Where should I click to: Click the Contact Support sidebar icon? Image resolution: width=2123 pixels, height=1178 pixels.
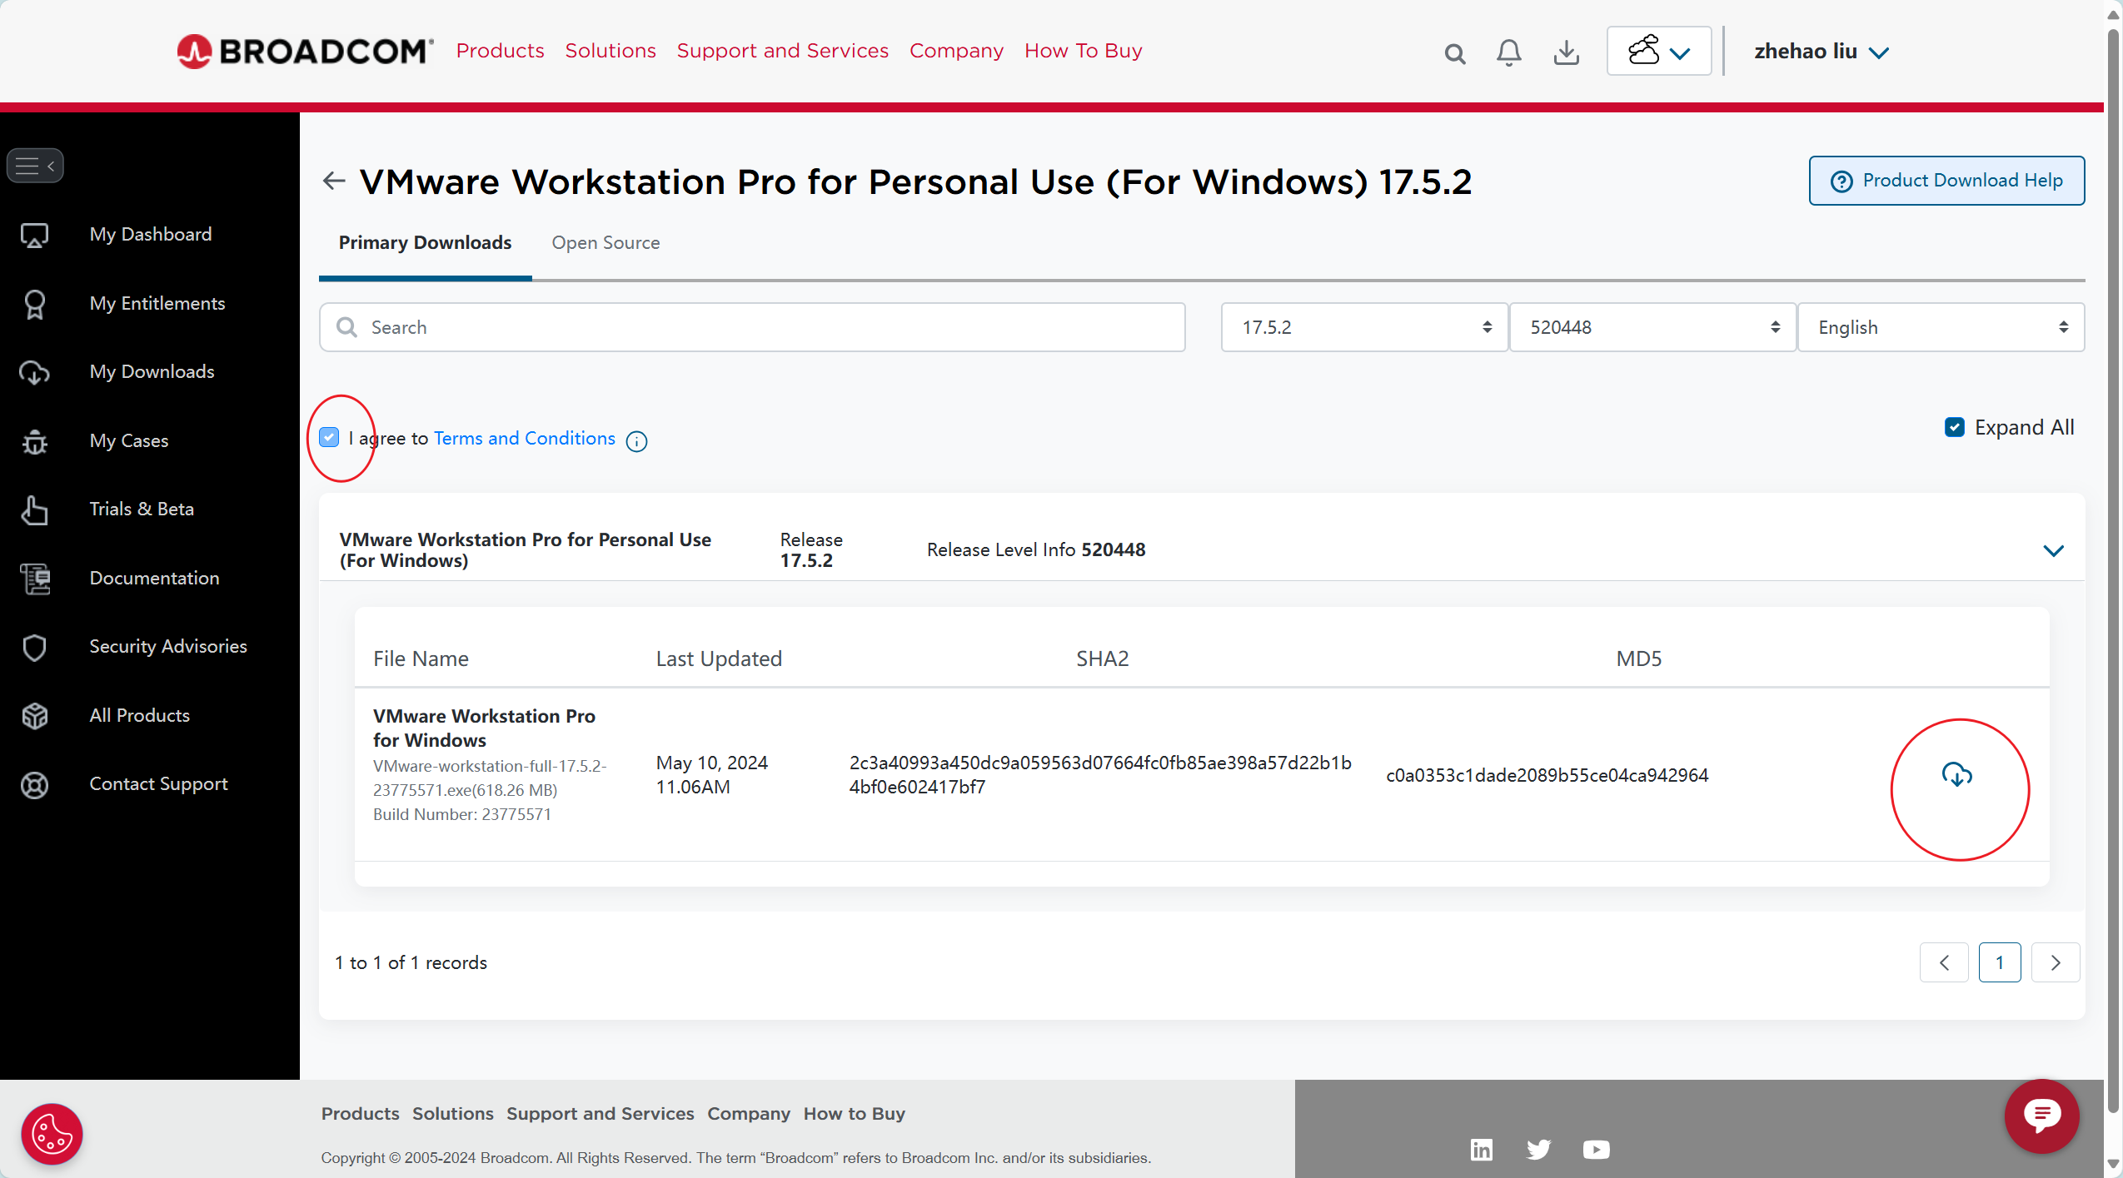pos(37,783)
